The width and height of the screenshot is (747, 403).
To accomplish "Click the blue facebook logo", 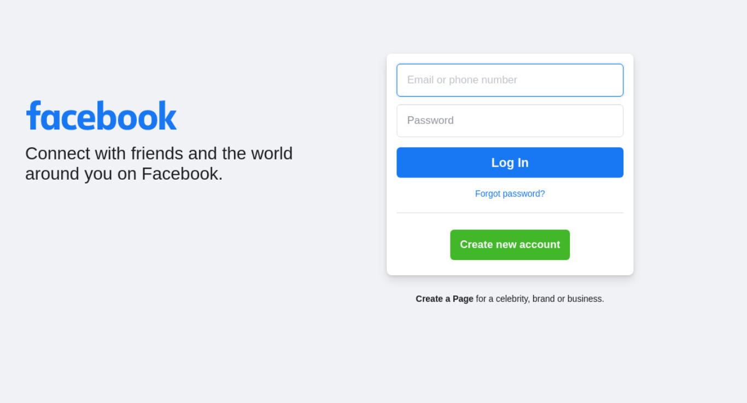I will point(101,115).
